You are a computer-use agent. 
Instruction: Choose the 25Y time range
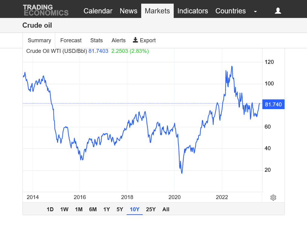pyautogui.click(x=151, y=209)
